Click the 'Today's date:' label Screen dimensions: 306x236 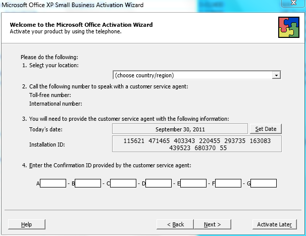pos(46,129)
